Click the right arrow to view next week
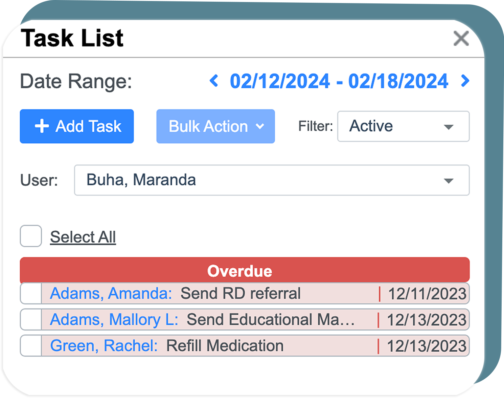 (465, 81)
